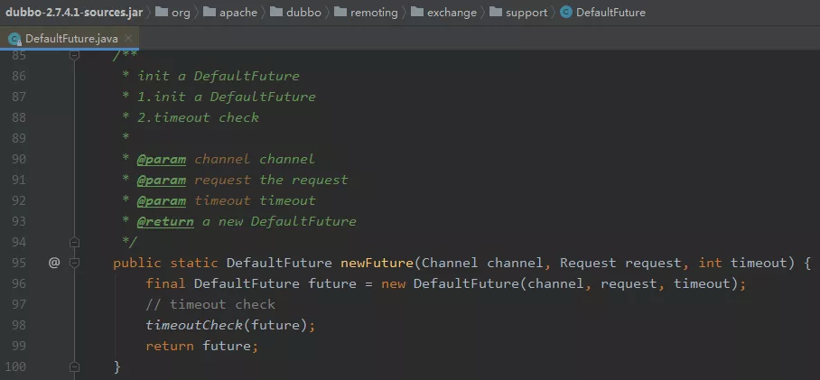Click the apache folder icon in breadcrumb

[210, 12]
